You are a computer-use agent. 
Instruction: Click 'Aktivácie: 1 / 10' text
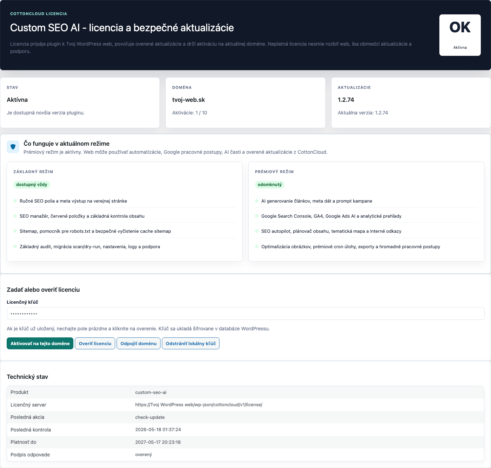(x=190, y=113)
